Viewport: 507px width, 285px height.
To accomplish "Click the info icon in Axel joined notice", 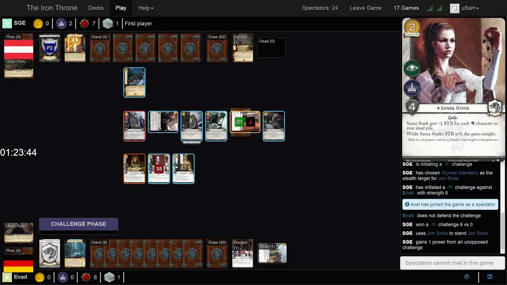I will (407, 205).
